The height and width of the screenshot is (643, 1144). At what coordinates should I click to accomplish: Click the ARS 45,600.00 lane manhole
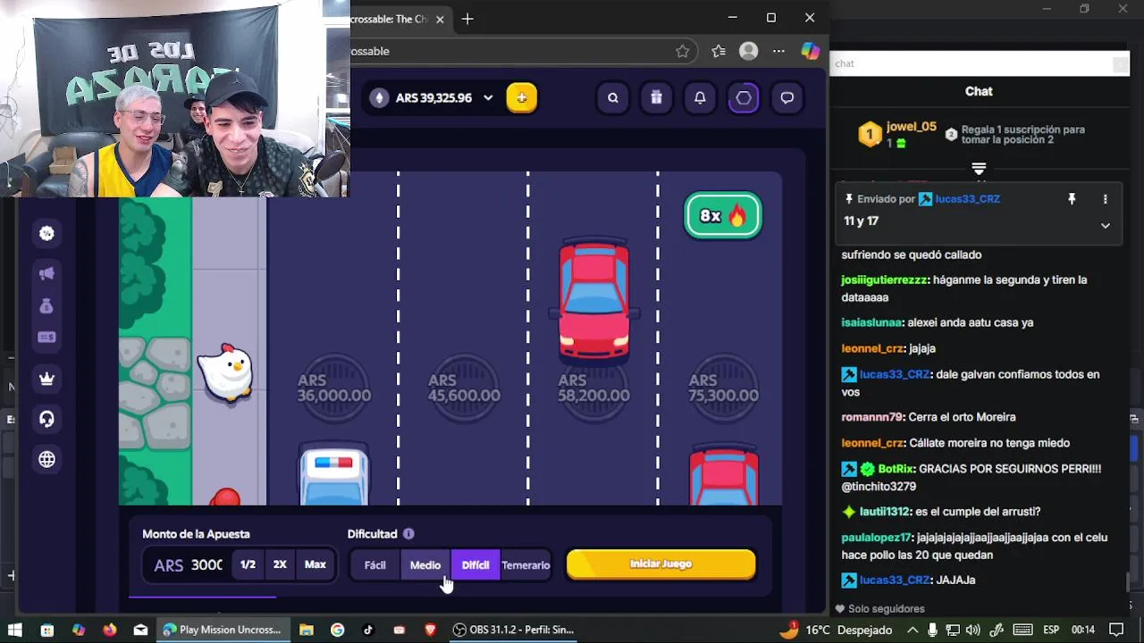tap(464, 388)
